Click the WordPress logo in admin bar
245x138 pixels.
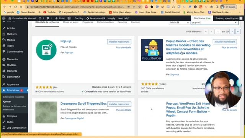(x=4, y=18)
